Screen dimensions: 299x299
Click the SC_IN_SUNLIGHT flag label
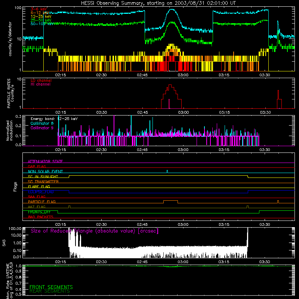43,176
